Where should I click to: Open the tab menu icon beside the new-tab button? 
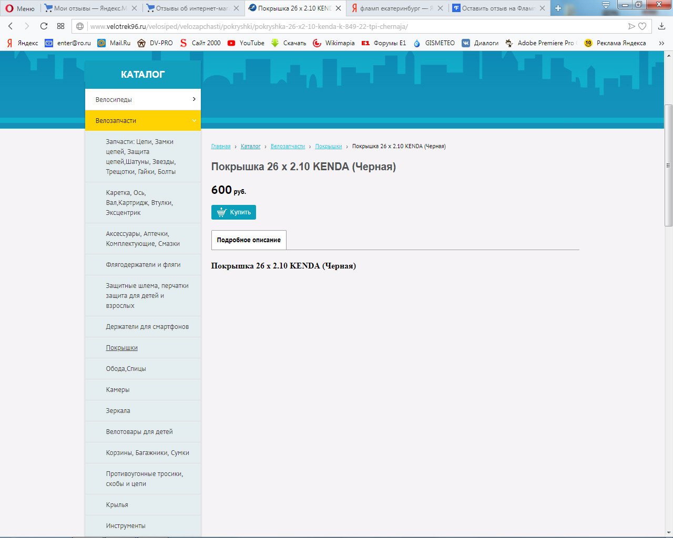click(606, 6)
